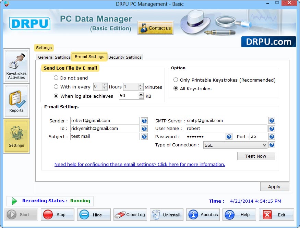Switch to Security Settings tab

(x=125, y=57)
